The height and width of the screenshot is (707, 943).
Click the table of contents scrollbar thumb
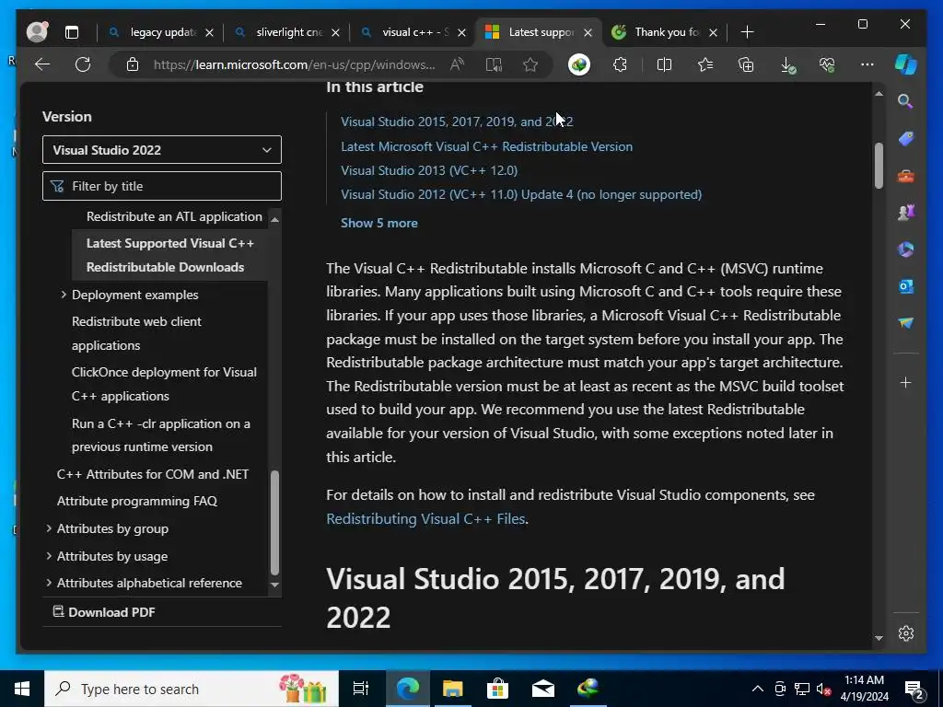[x=274, y=523]
